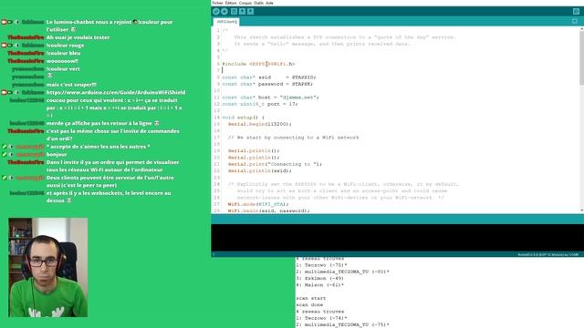
Task: Open the Édition menu
Action: point(231,3)
